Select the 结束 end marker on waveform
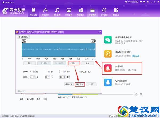Viewport: 160px width, 118px height. 93,41
